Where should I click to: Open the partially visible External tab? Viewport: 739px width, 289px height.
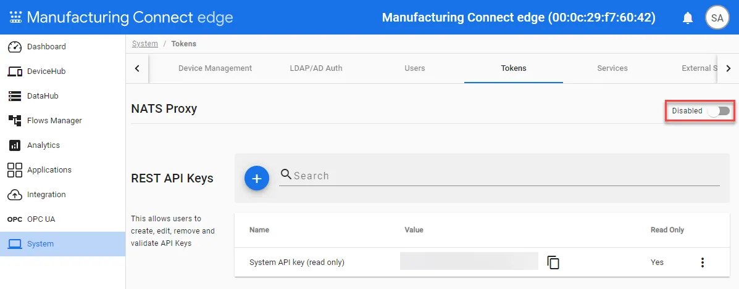click(x=700, y=68)
